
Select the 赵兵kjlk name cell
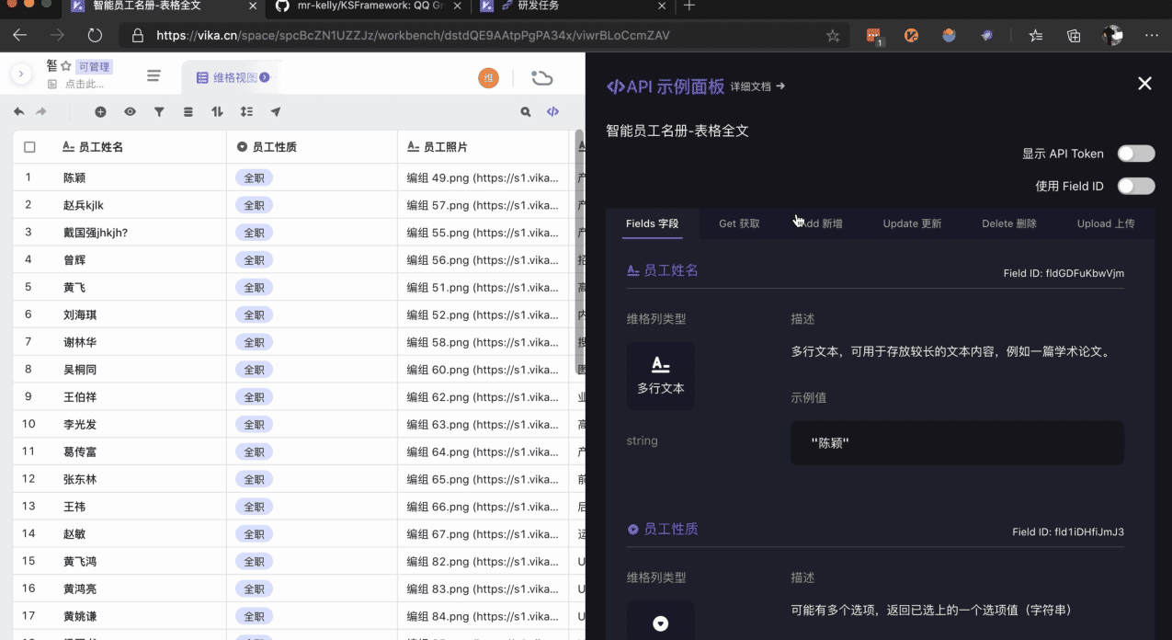tap(136, 205)
